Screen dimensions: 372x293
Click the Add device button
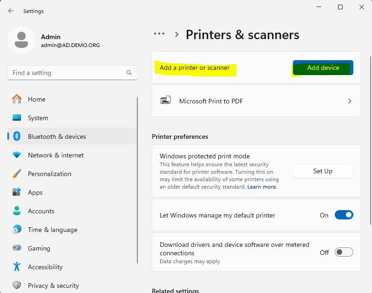(323, 68)
